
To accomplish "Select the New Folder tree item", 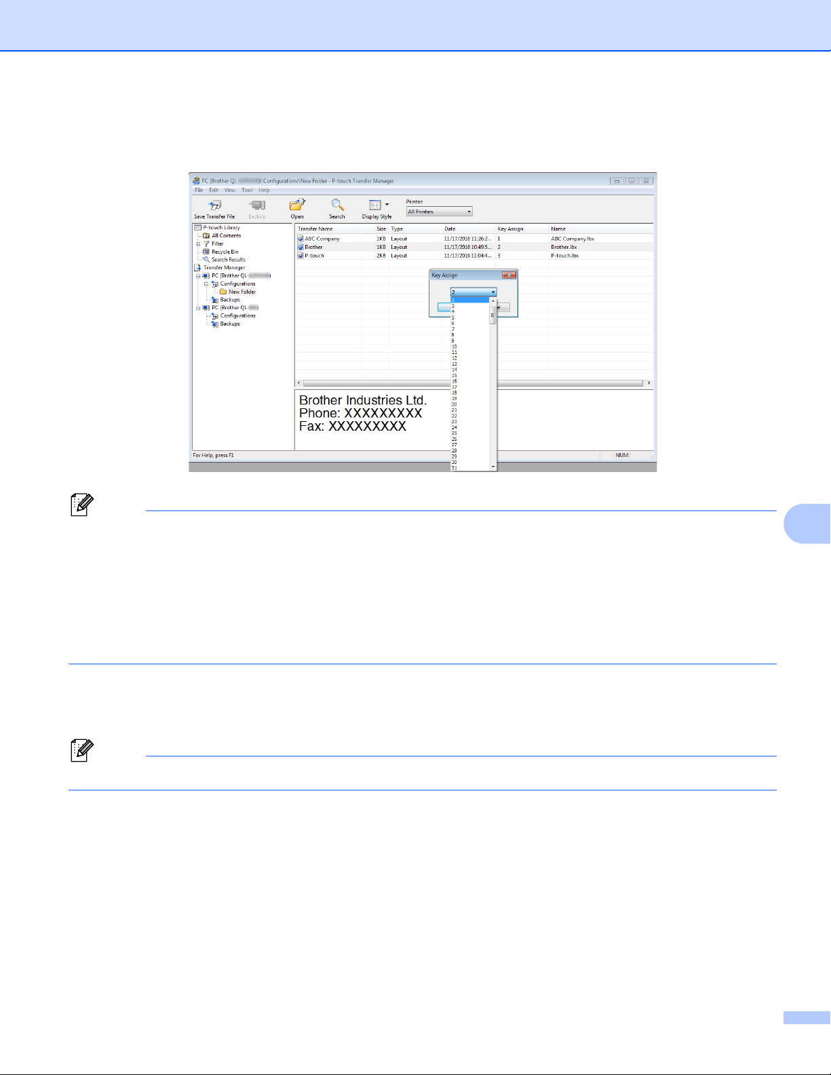I will tap(241, 292).
